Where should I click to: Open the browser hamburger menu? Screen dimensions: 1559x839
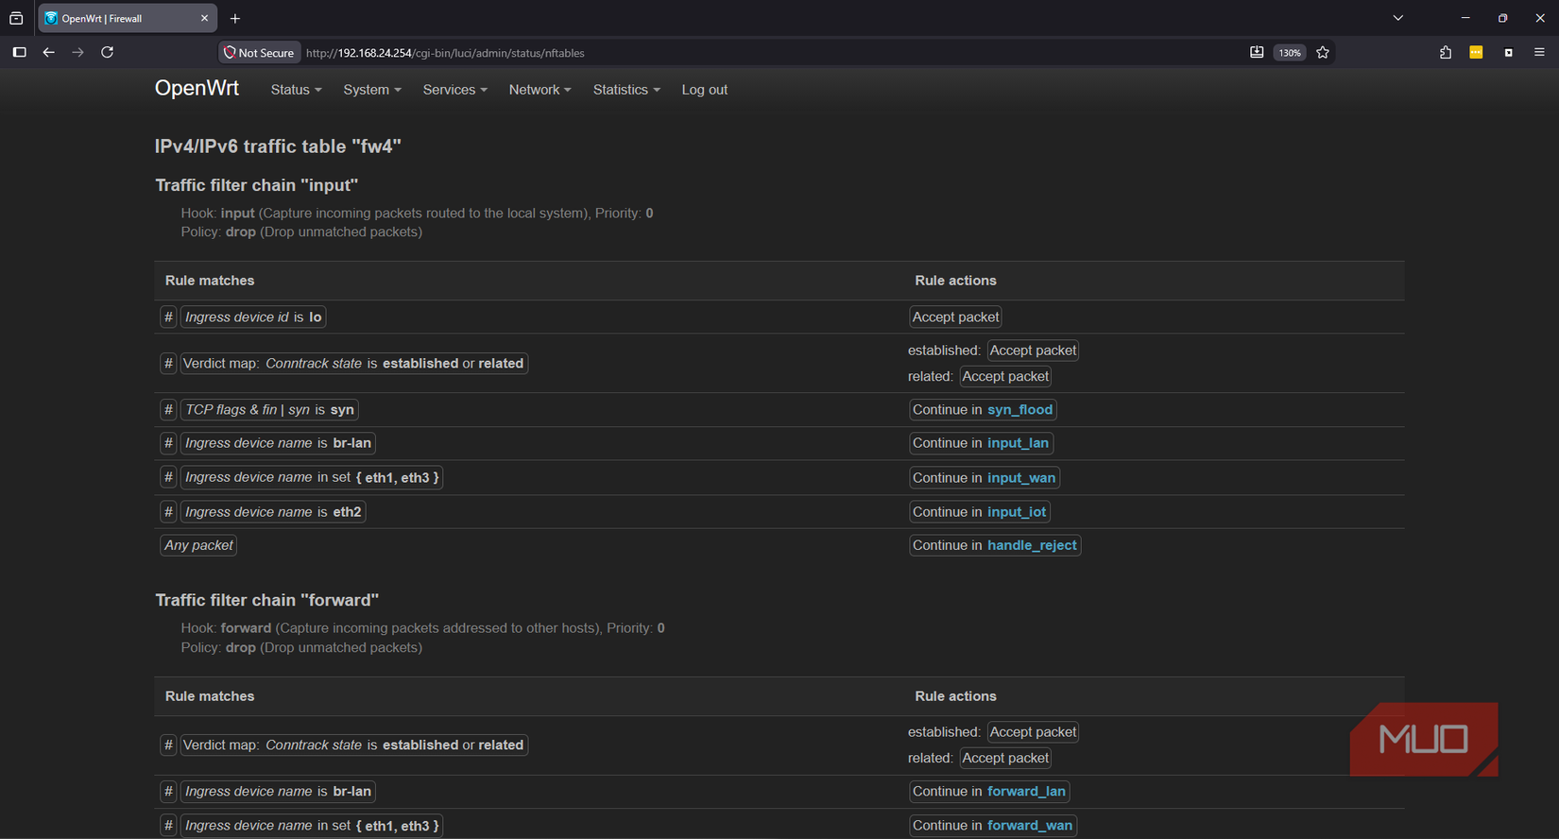coord(1539,53)
